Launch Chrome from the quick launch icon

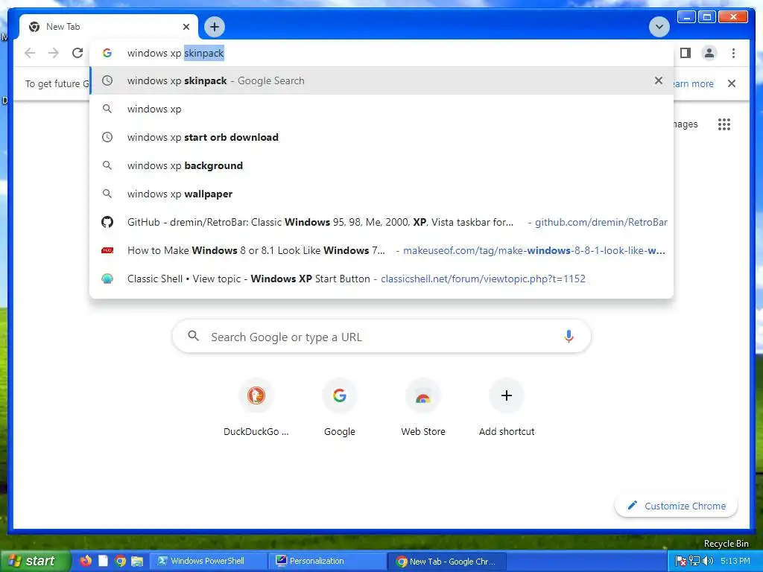click(x=120, y=561)
